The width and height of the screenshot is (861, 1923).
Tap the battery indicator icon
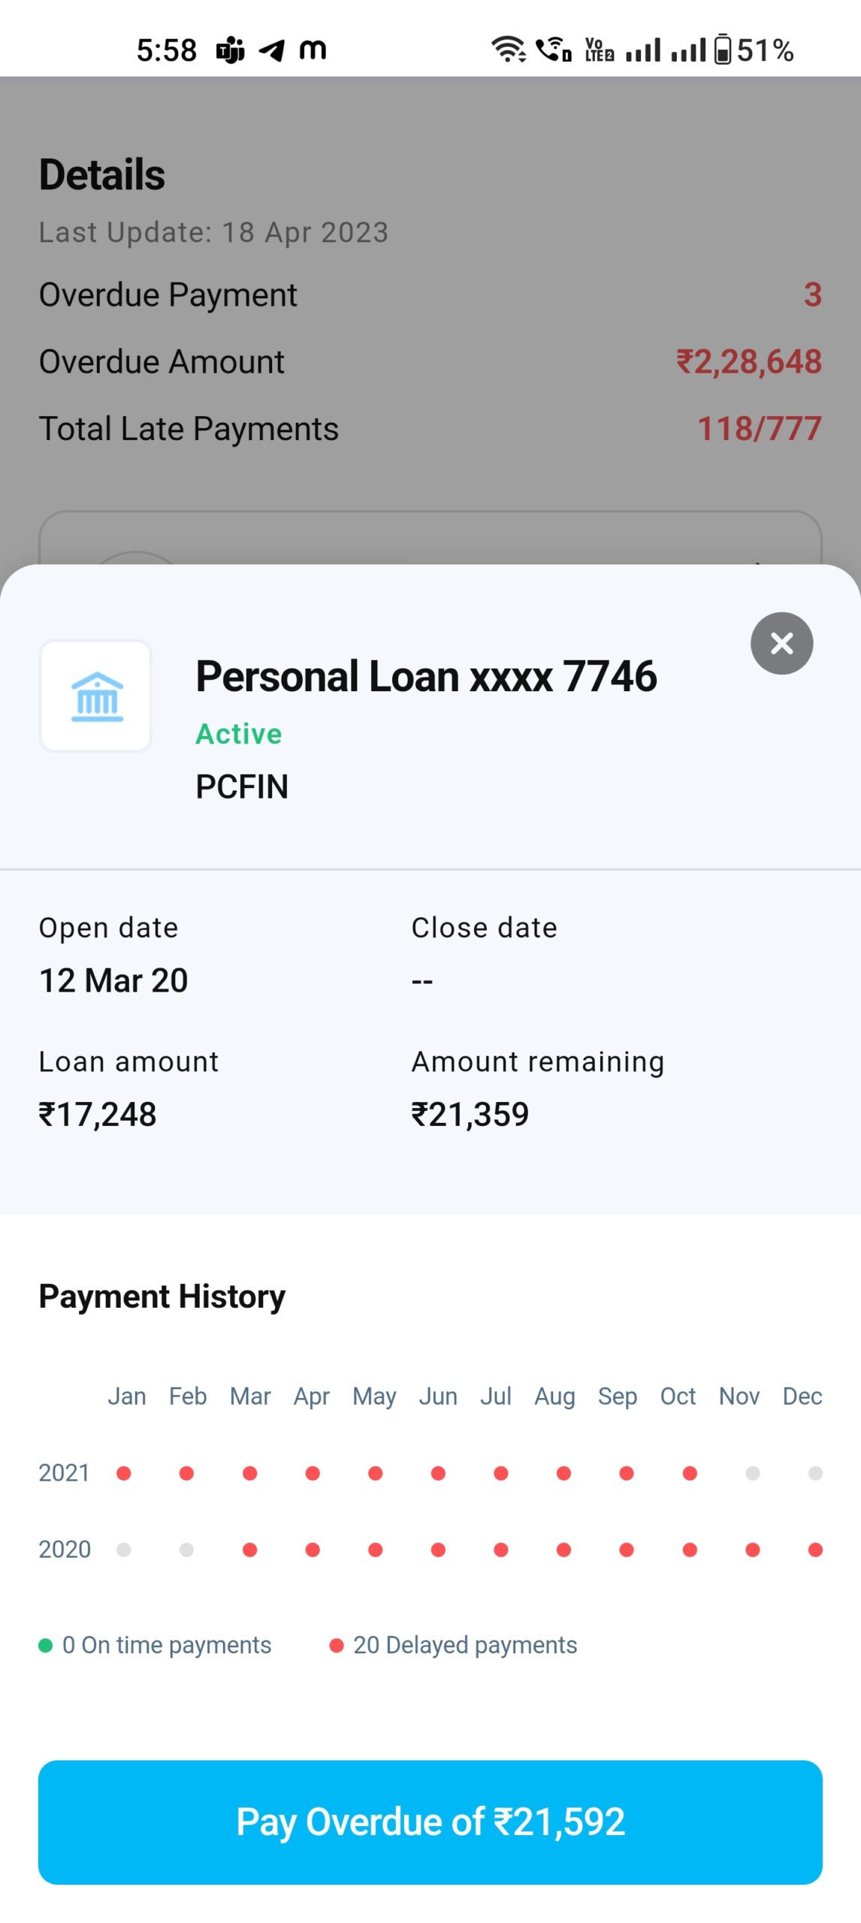(722, 50)
